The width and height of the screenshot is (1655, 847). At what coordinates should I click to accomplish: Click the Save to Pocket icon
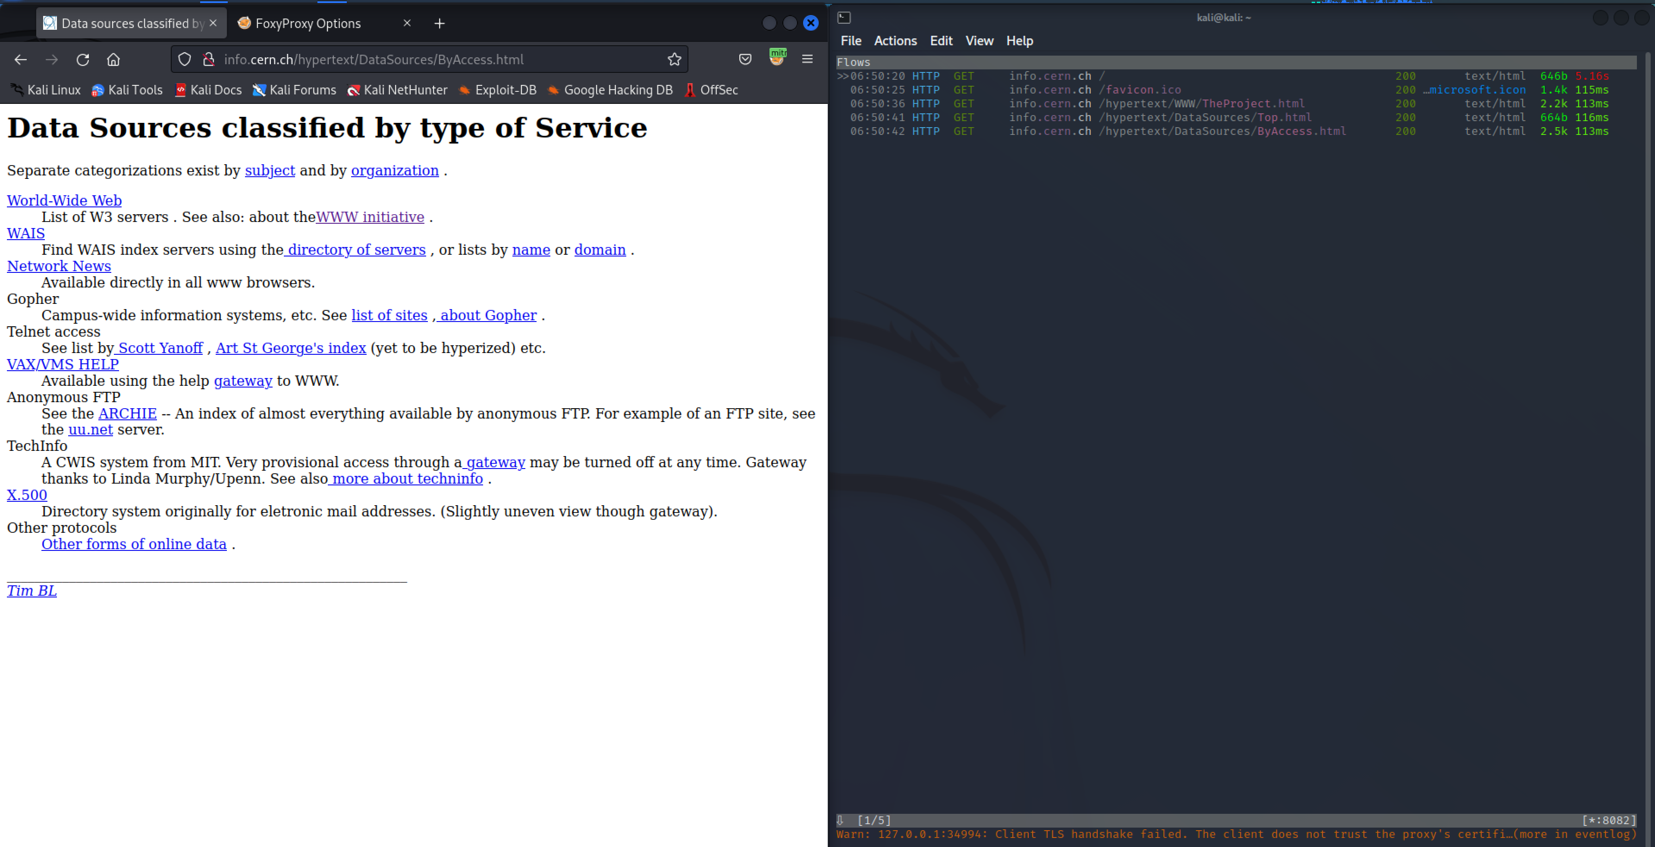point(745,60)
